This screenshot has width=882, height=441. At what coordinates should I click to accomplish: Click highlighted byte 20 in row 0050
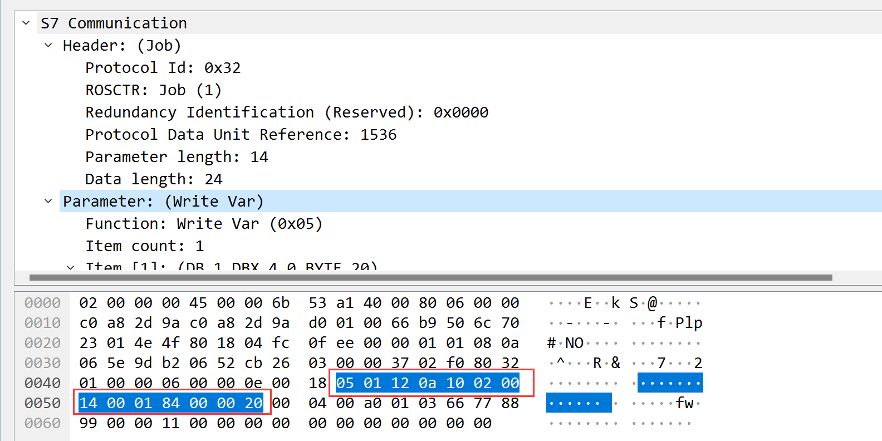click(253, 403)
